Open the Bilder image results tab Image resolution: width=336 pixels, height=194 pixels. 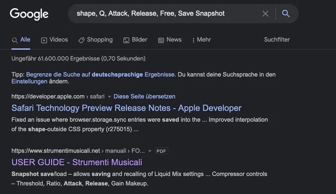click(x=135, y=40)
